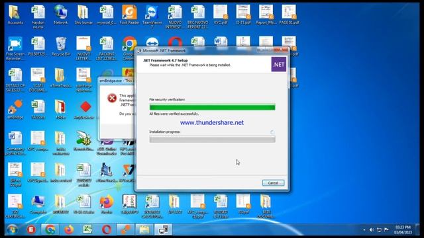Viewport: 424px width, 238px height.
Task: Open the red E app in taskbar
Action: [x=31, y=229]
